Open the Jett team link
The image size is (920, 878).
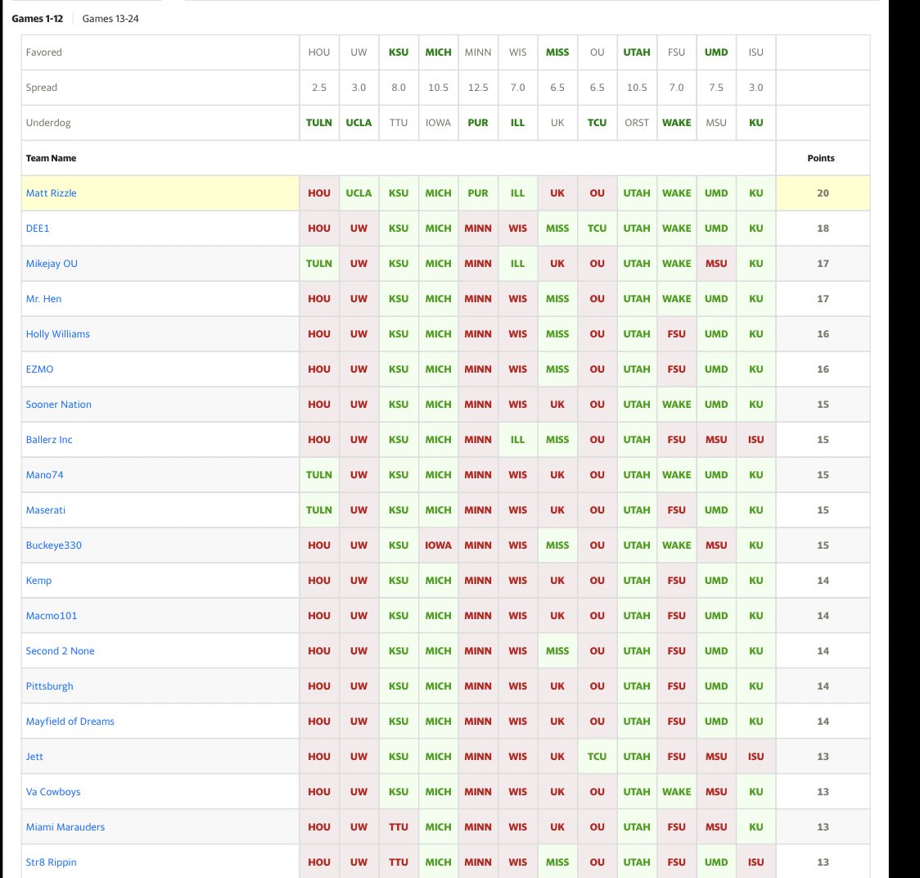[34, 757]
